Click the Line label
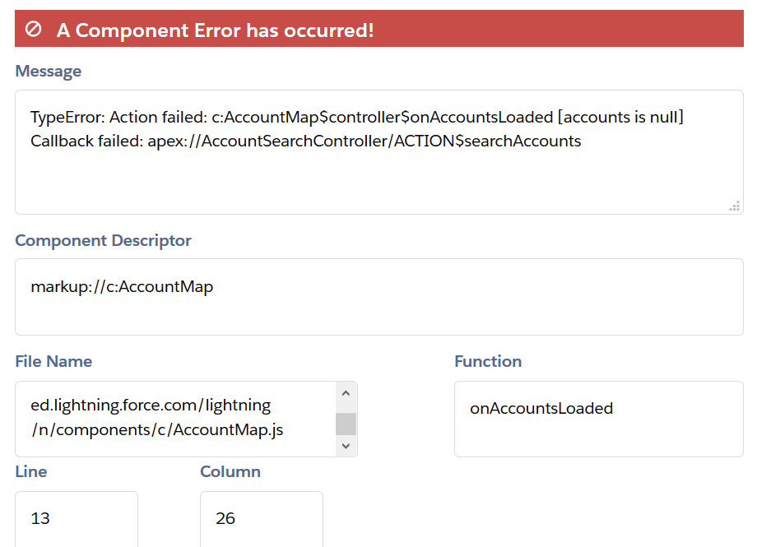Image resolution: width=757 pixels, height=547 pixels. [x=31, y=471]
